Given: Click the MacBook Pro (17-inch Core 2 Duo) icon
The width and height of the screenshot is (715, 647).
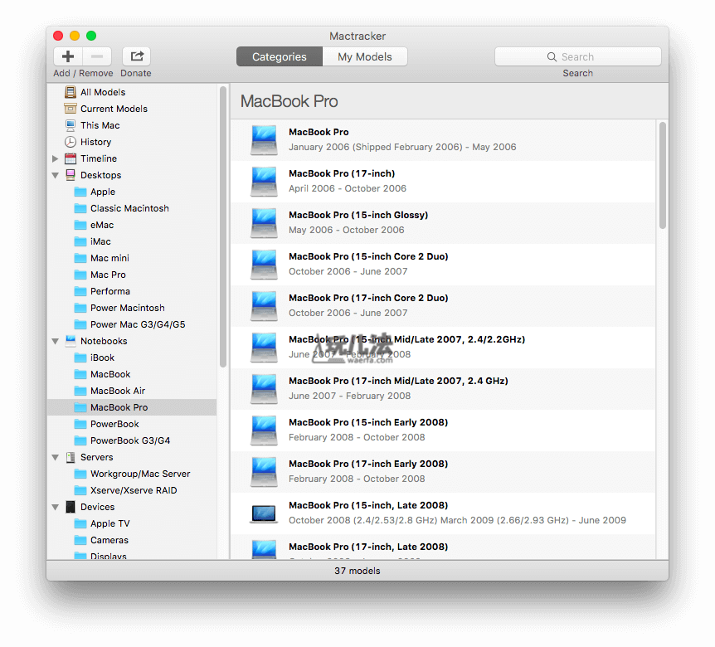Looking at the screenshot, I should (x=264, y=306).
